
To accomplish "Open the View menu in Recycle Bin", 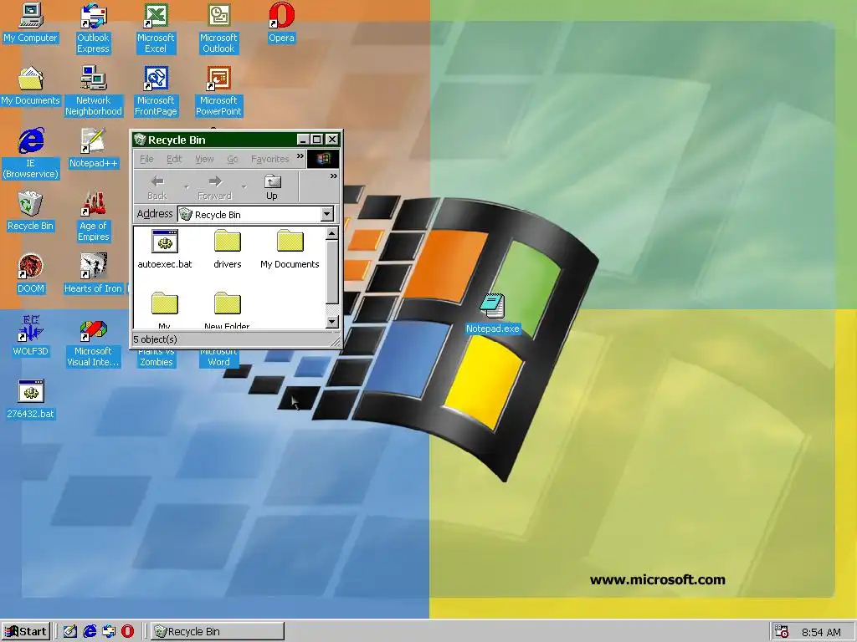I will point(204,159).
